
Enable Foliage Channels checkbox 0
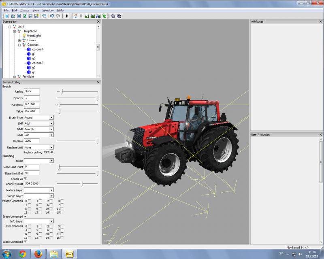pyautogui.click(x=29, y=201)
